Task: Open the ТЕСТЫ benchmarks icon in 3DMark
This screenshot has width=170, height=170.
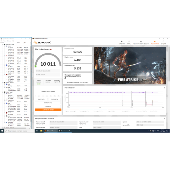Action: pyautogui.click(x=129, y=42)
